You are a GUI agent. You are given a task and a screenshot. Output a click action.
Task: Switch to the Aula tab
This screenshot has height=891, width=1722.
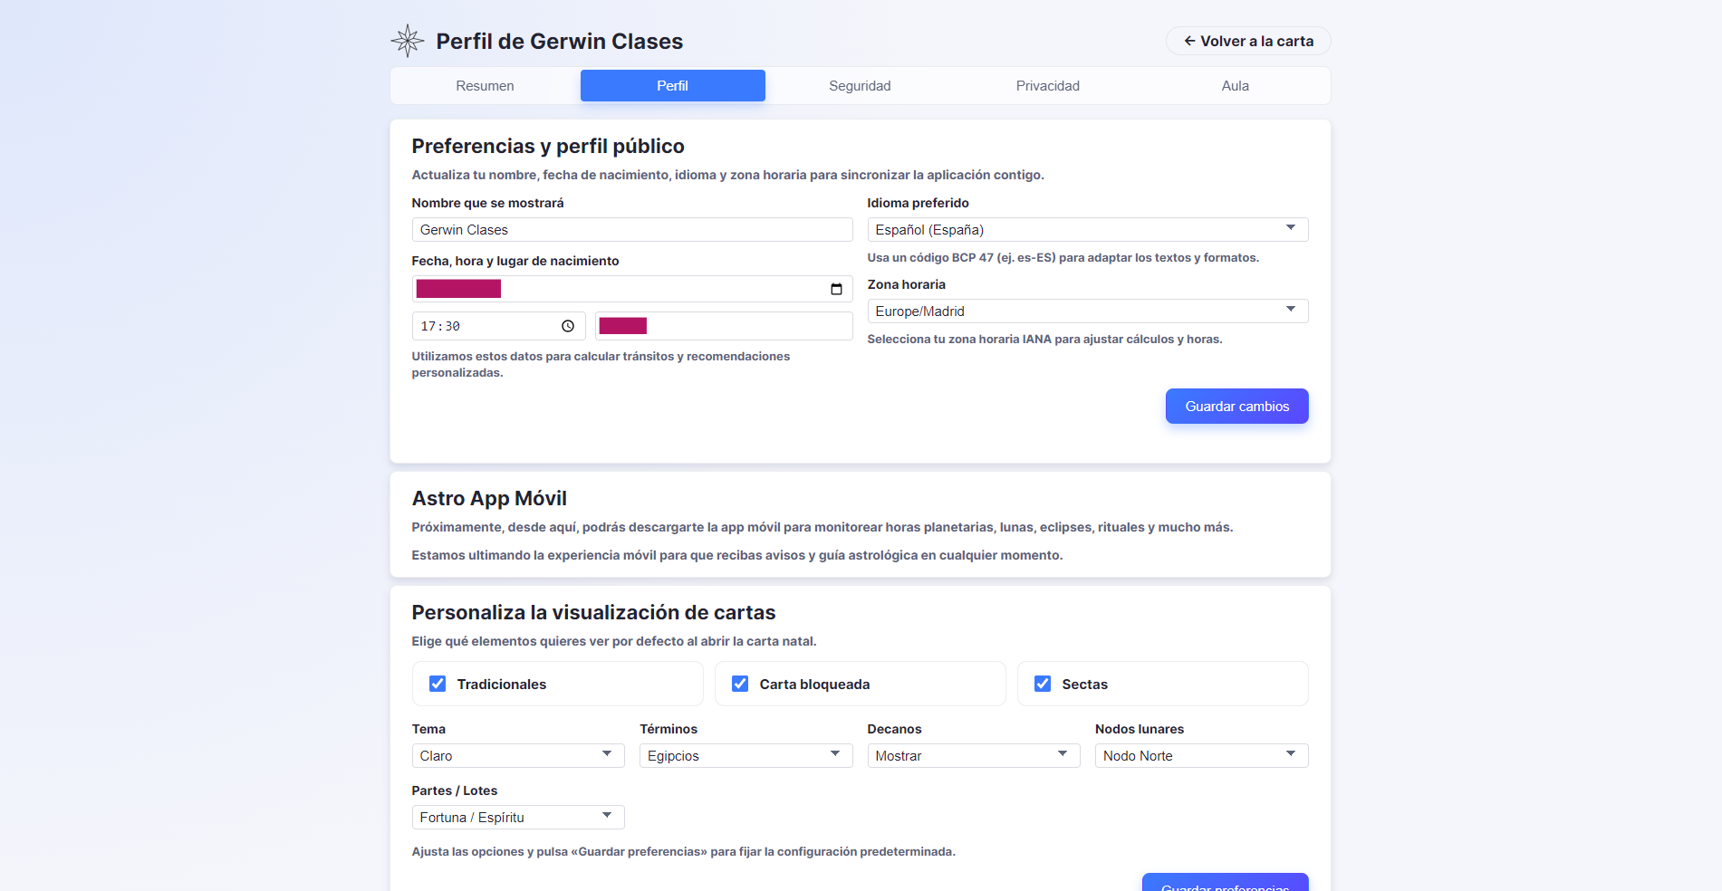(1235, 86)
